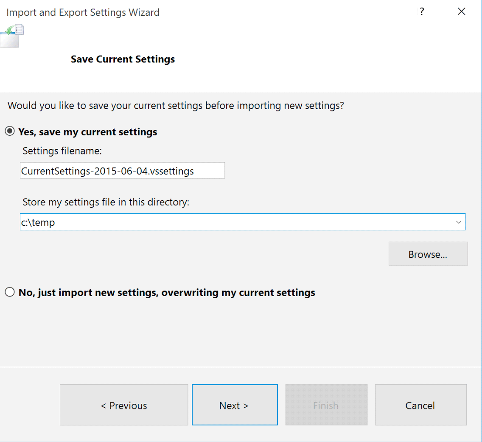This screenshot has width=482, height=442.
Task: Click the 'Store my settings file in this directory:' label
Action: coord(106,202)
